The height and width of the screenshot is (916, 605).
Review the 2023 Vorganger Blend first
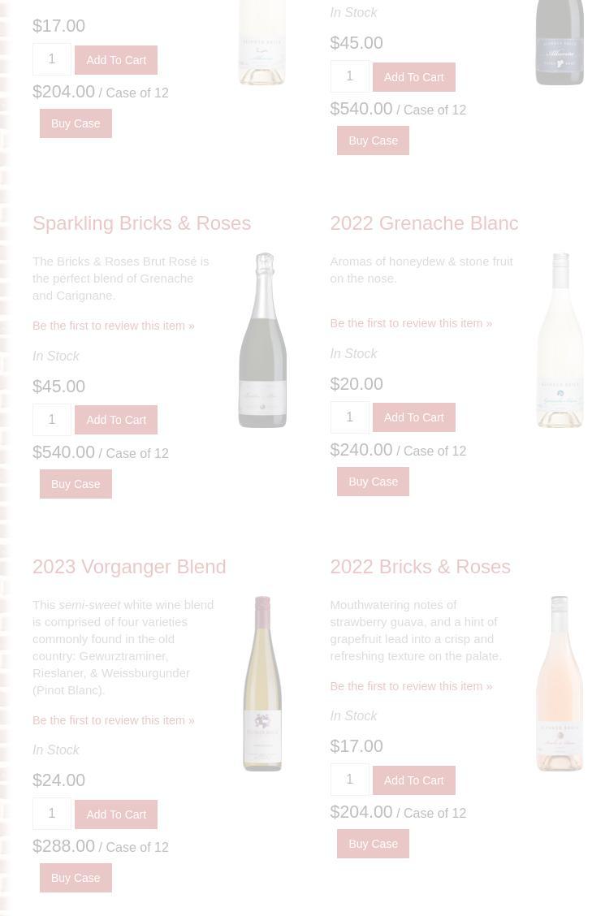[x=114, y=720]
